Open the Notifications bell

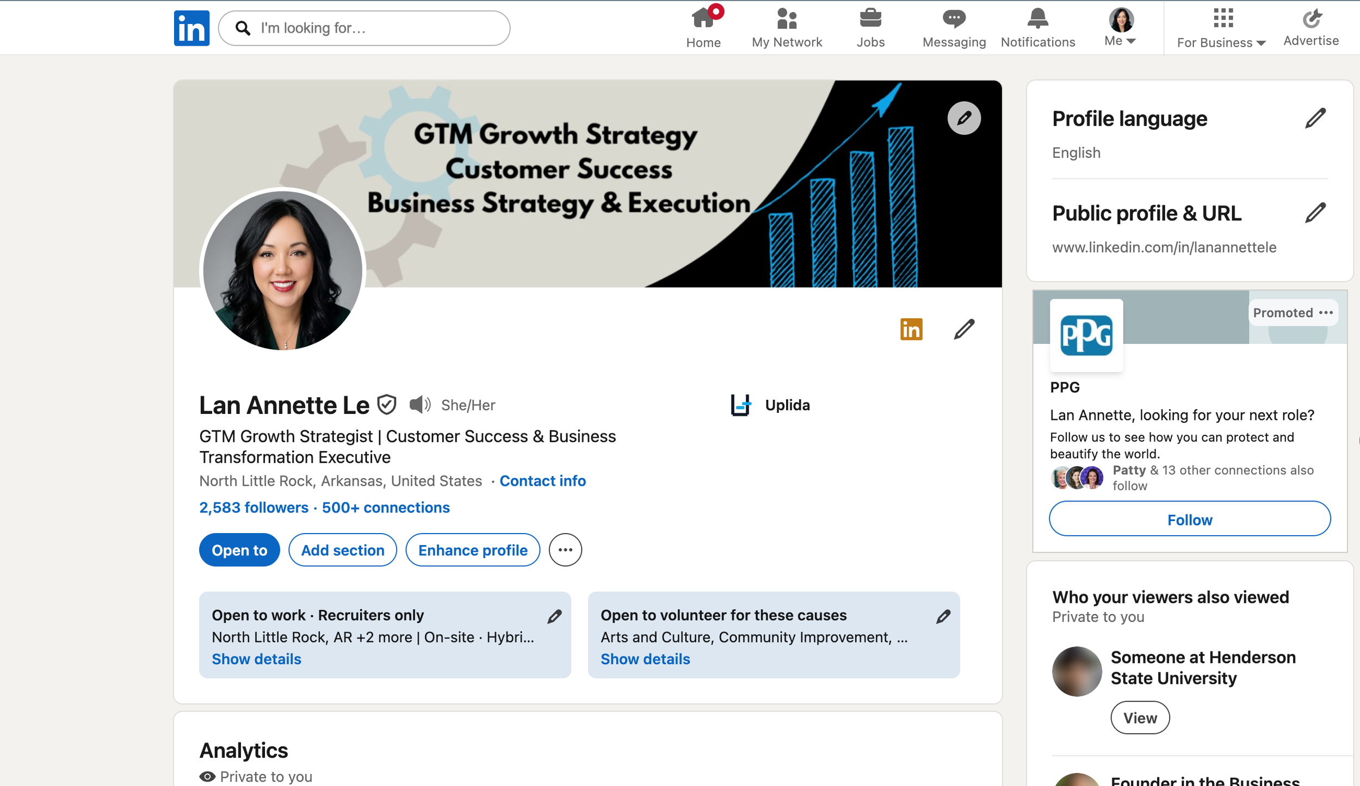1037,27
